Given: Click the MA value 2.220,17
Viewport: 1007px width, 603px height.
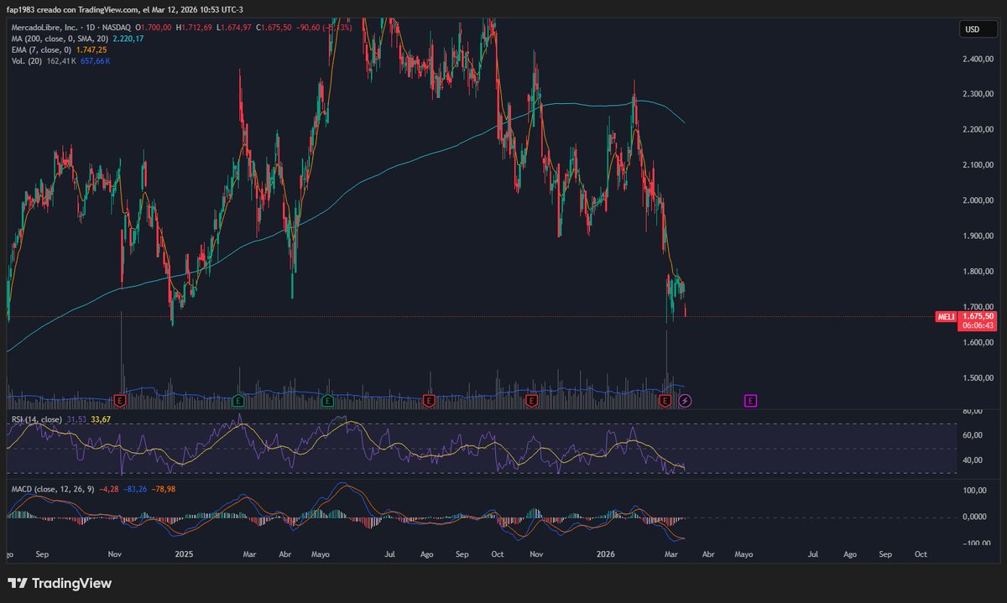Looking at the screenshot, I should click(128, 39).
